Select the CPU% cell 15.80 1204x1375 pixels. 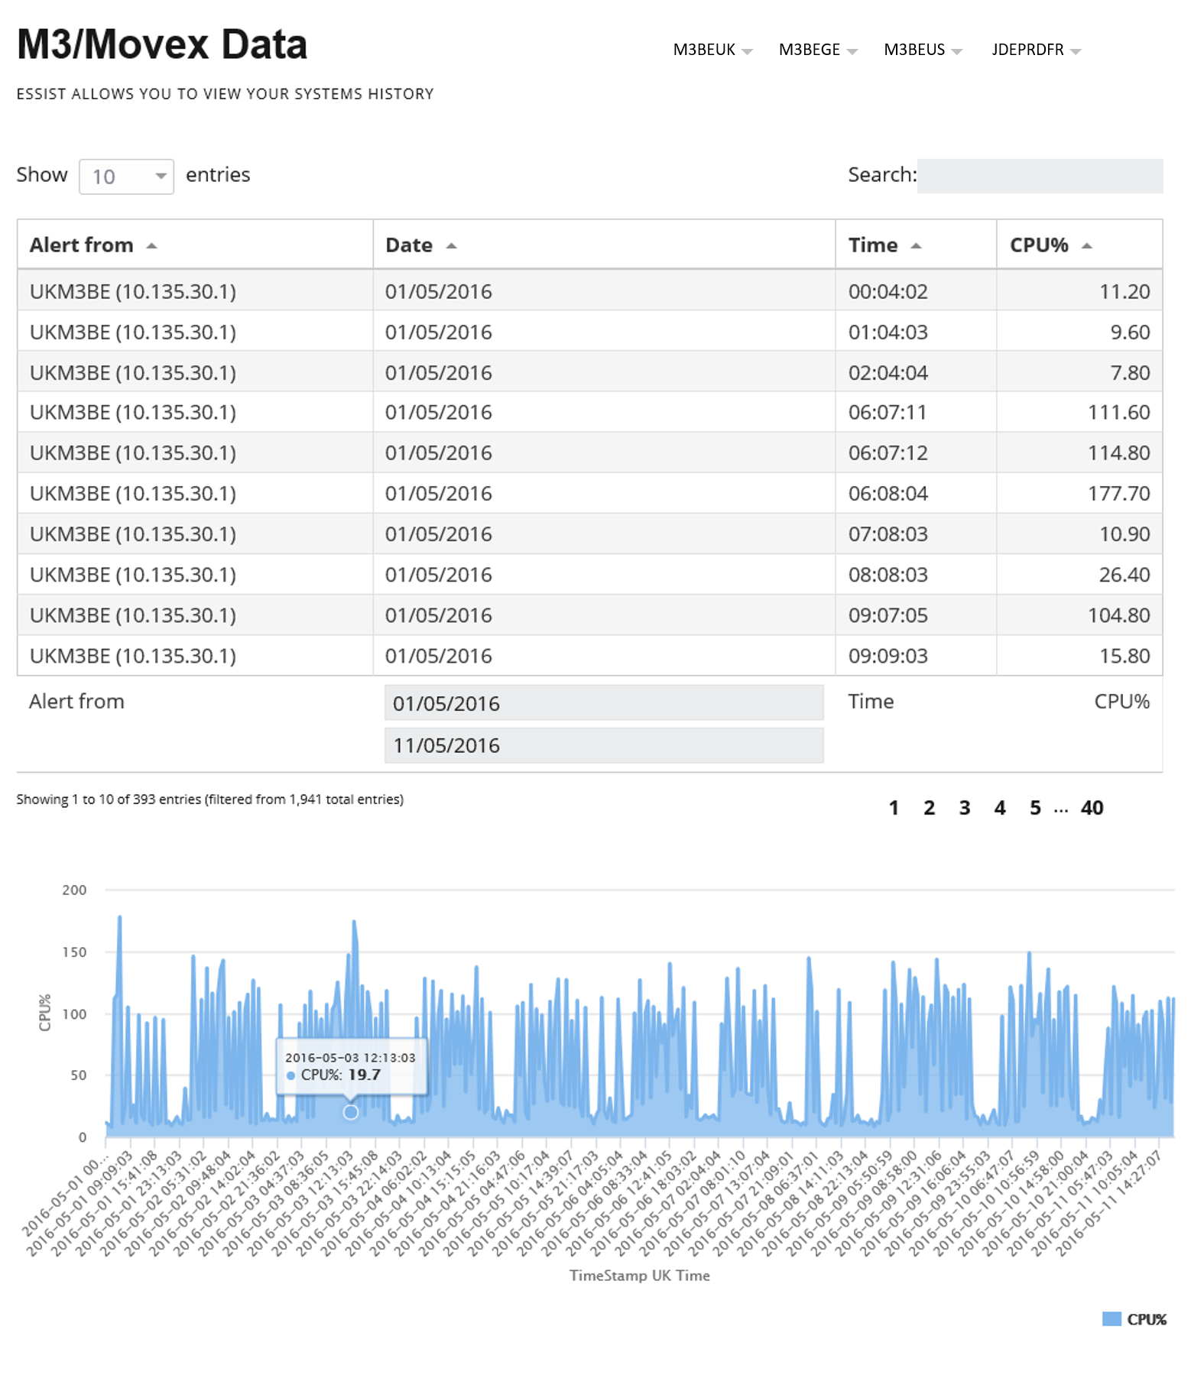point(1079,656)
